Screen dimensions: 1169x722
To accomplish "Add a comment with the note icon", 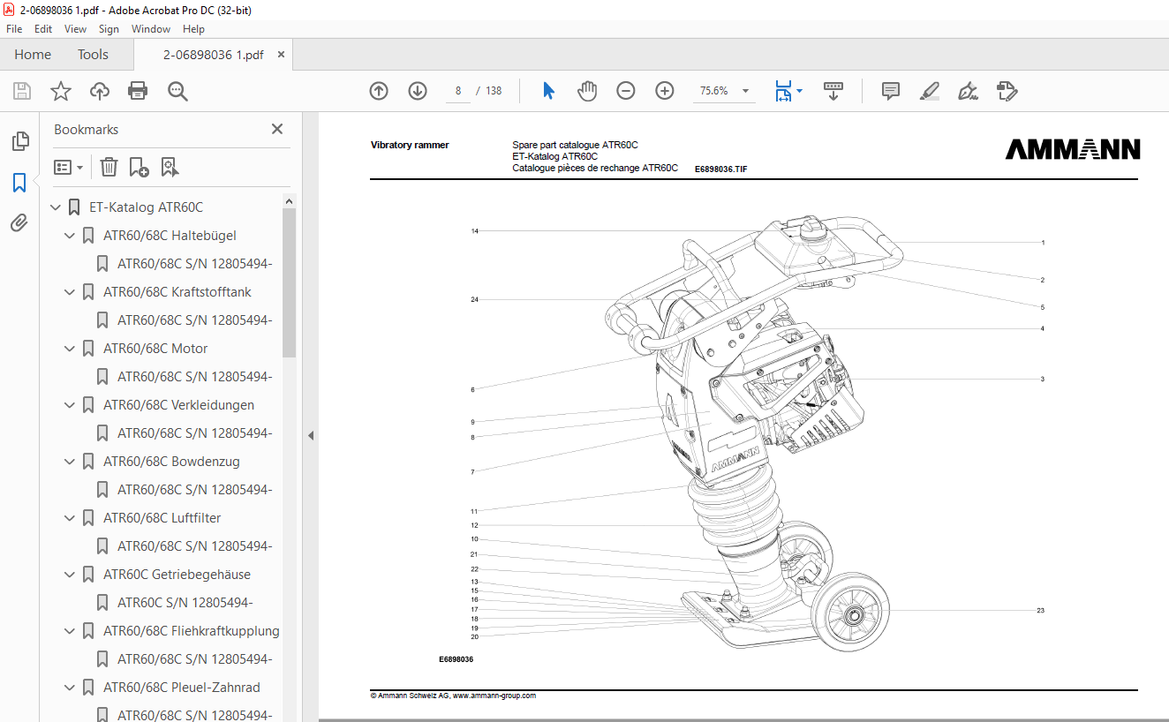I will [x=891, y=91].
